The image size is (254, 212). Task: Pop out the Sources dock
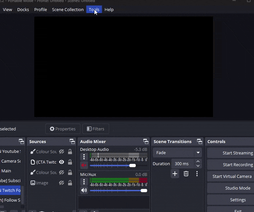[x=72, y=141]
